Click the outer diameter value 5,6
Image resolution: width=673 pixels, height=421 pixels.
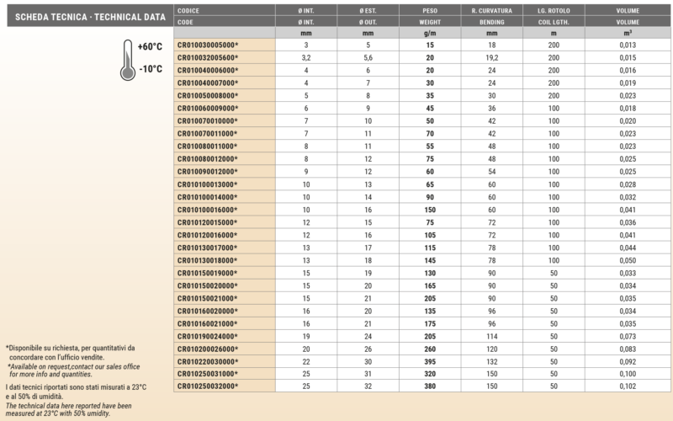368,57
